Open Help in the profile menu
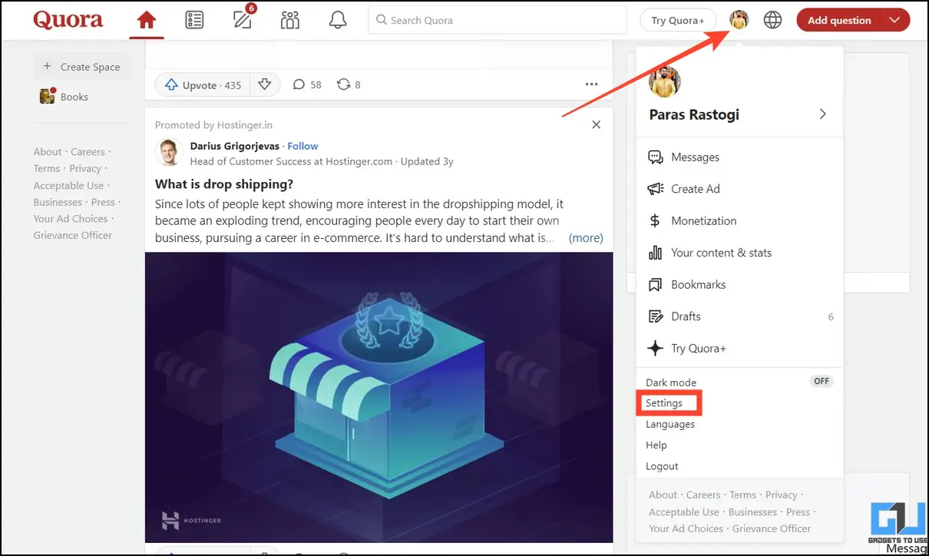The image size is (929, 556). [x=656, y=445]
